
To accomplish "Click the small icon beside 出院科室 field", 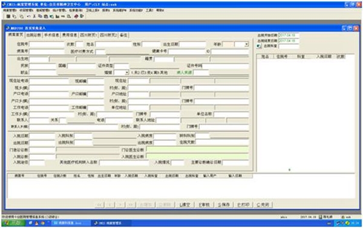I will [259, 47].
